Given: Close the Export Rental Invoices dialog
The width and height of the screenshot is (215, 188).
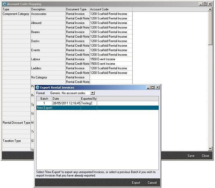Looking at the screenshot, I should click(157, 87).
